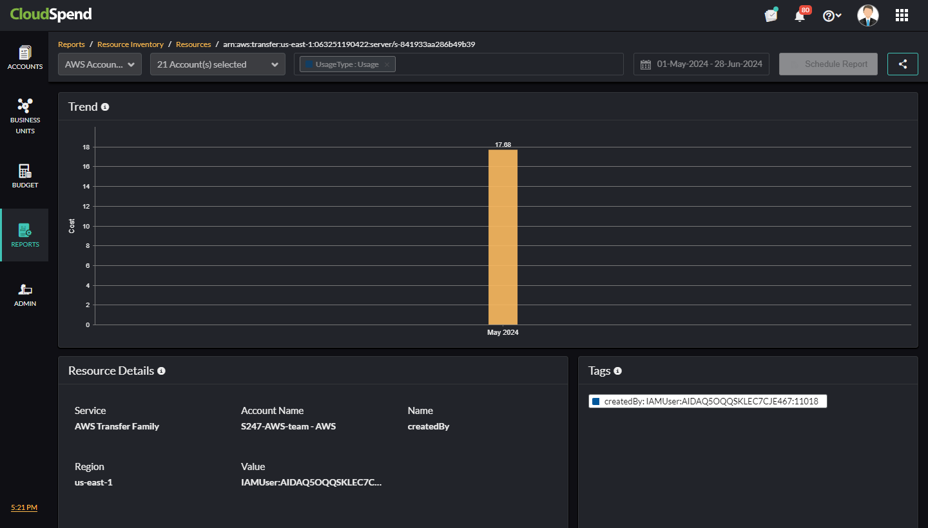Select the createdBy tag color marker
Image resolution: width=928 pixels, height=528 pixels.
595,401
